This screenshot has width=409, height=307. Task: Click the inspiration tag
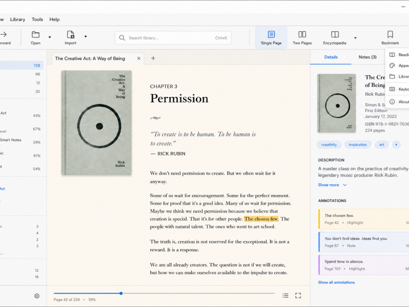coord(357,145)
